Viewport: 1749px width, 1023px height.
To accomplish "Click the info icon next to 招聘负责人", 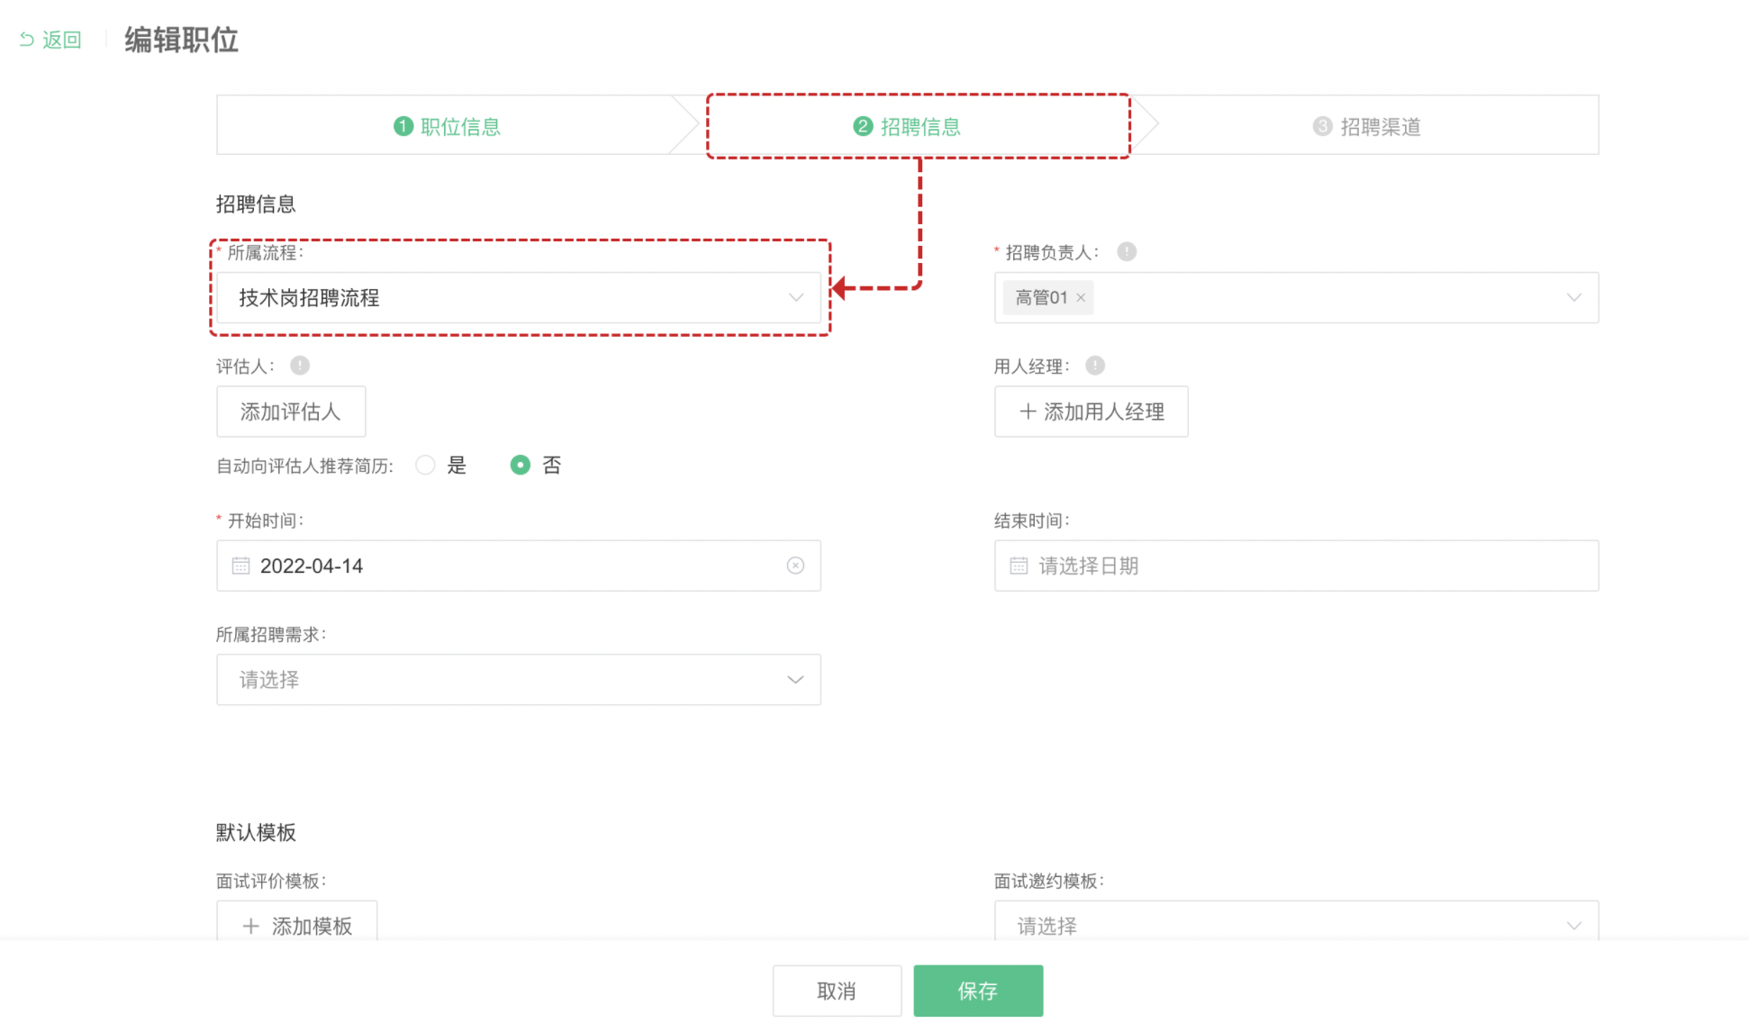I will [x=1127, y=252].
